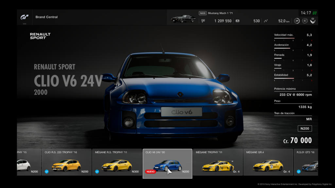335x188 pixels.
Task: Select the Mustang Mach 1 '71 garage car
Action: (x=183, y=18)
